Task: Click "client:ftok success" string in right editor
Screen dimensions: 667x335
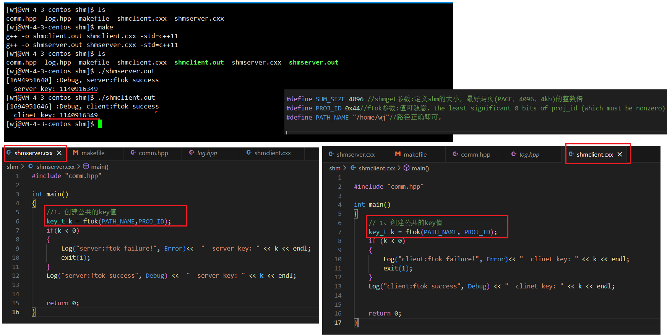Action: pyautogui.click(x=424, y=286)
